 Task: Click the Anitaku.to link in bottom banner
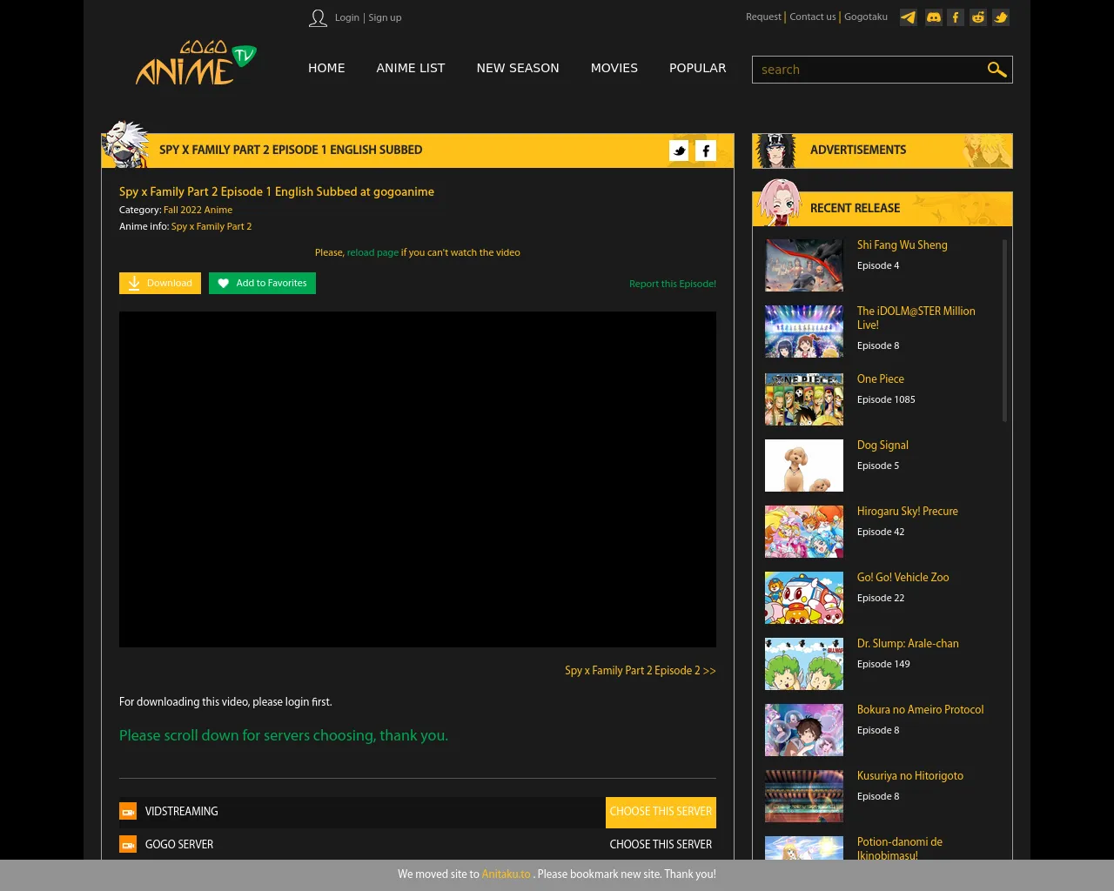tap(507, 874)
